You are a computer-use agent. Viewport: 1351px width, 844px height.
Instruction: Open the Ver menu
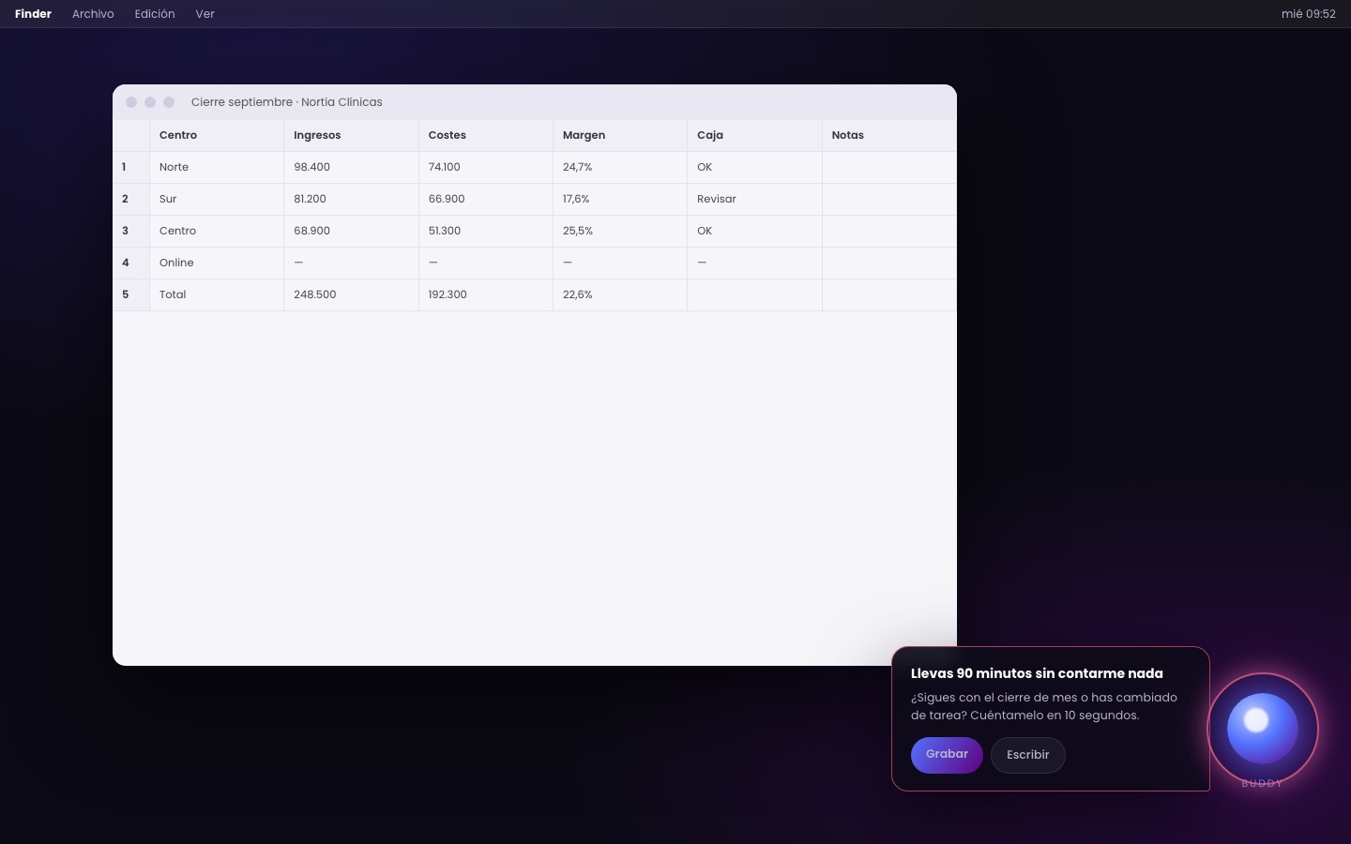(x=205, y=14)
